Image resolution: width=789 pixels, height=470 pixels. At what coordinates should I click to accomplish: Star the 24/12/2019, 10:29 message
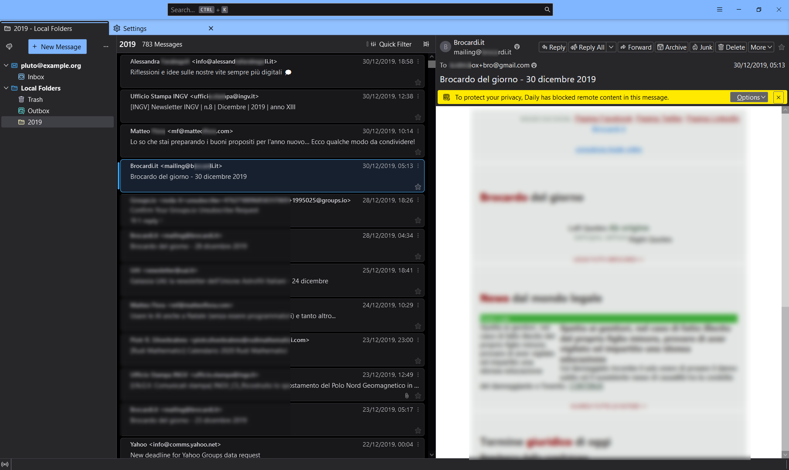tap(418, 326)
